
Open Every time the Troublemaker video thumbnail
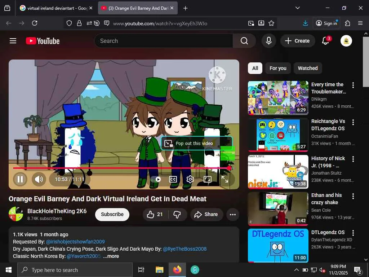(x=278, y=98)
